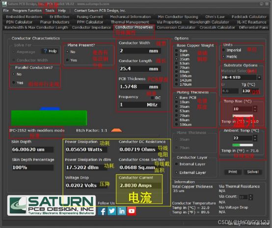This screenshot has width=272, height=228.
Task: Click the Print button
Action: coord(233,172)
